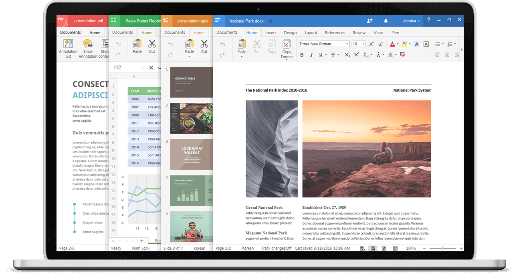The image size is (519, 273).
Task: Switch to the two-page view icon in status bar
Action: click(x=395, y=249)
